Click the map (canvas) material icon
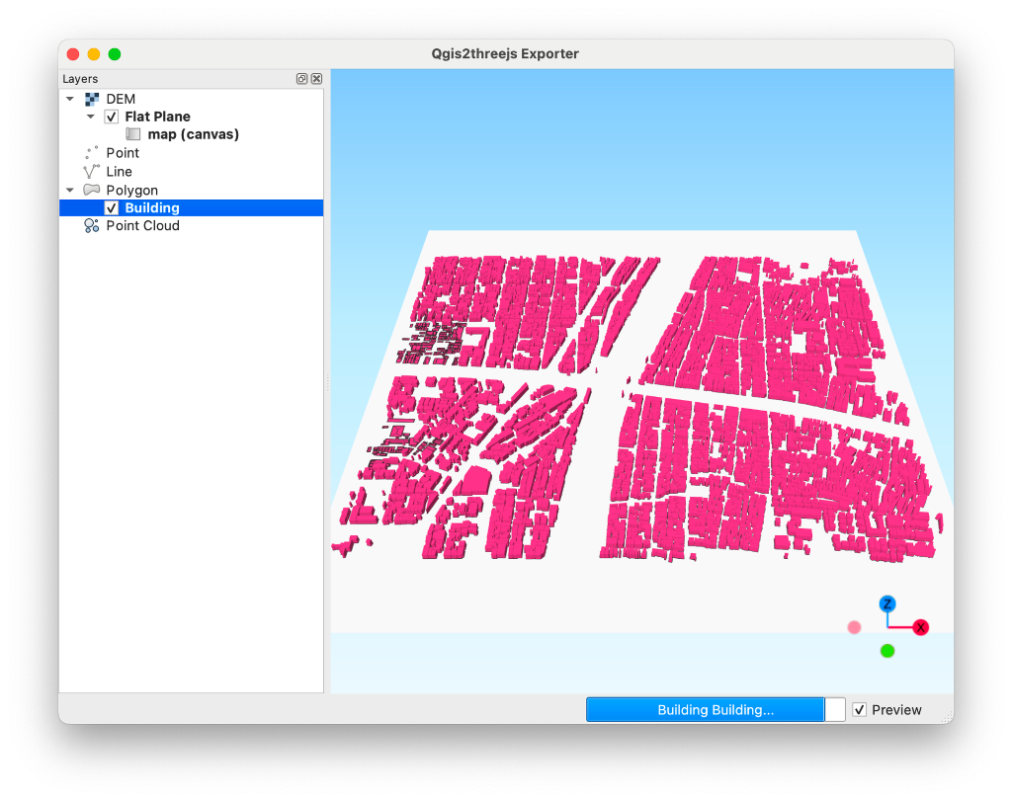This screenshot has width=1012, height=800. (133, 134)
